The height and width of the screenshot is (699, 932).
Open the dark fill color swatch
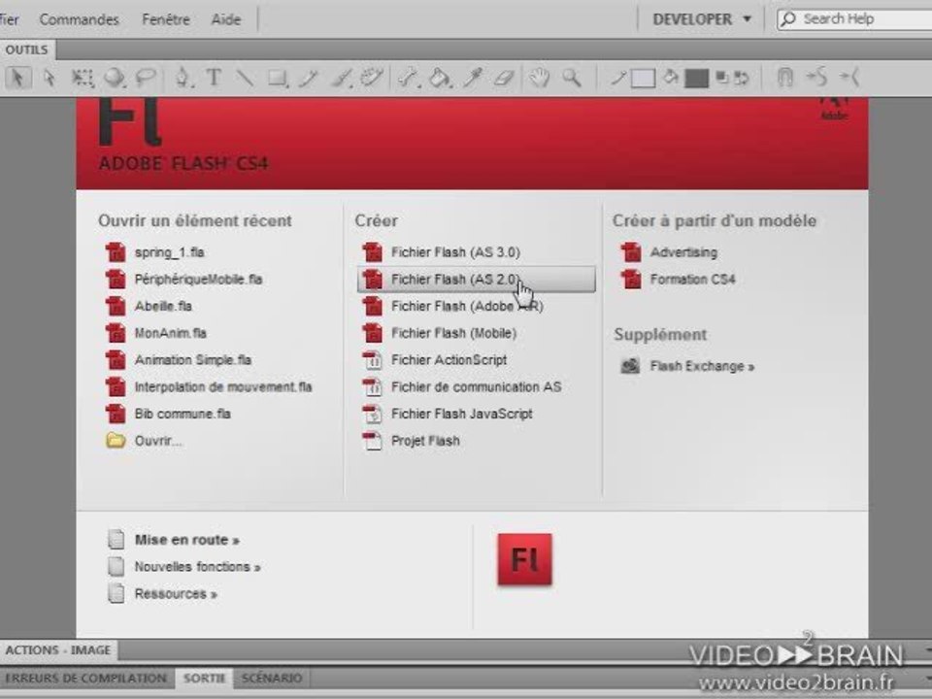coord(697,79)
